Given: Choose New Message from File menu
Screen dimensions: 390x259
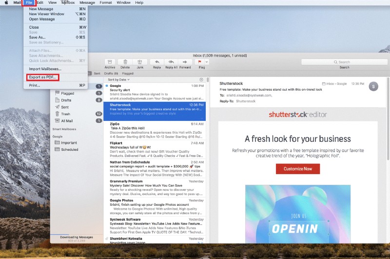Looking at the screenshot, I should 56,9.
